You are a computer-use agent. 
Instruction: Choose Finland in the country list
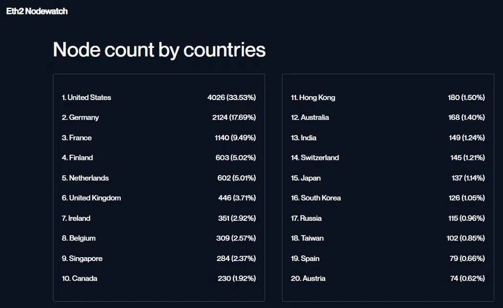coord(78,158)
